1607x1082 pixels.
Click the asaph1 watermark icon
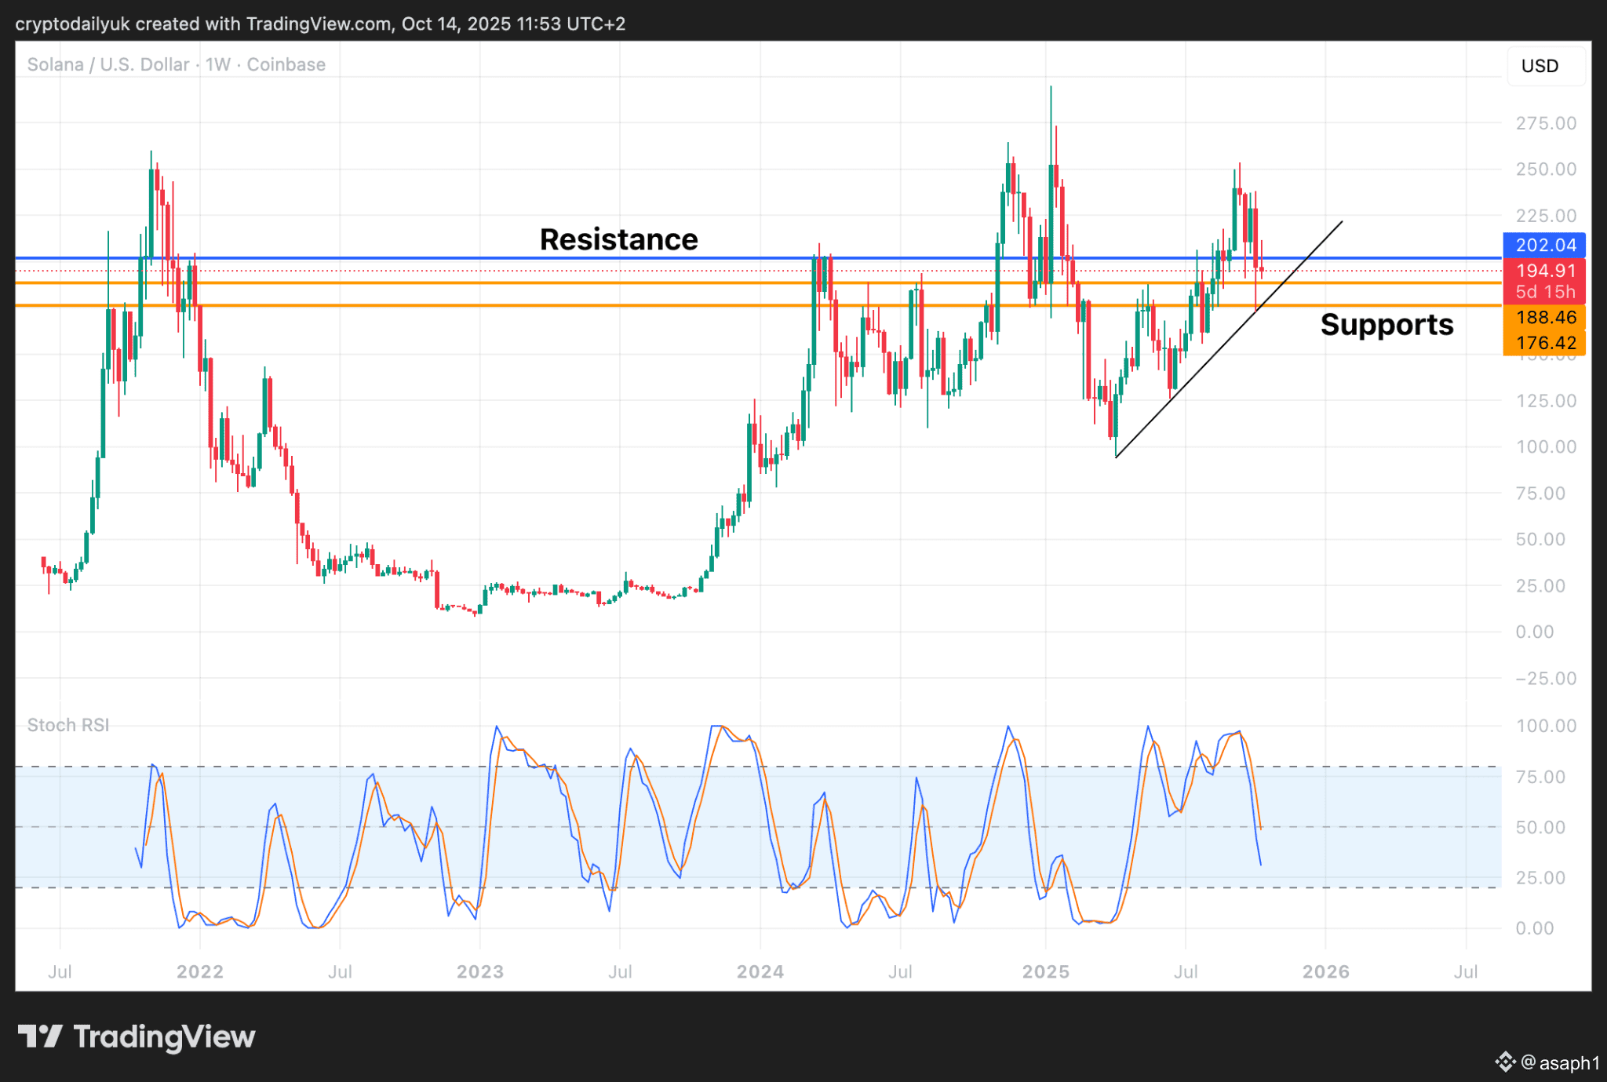tap(1504, 1062)
